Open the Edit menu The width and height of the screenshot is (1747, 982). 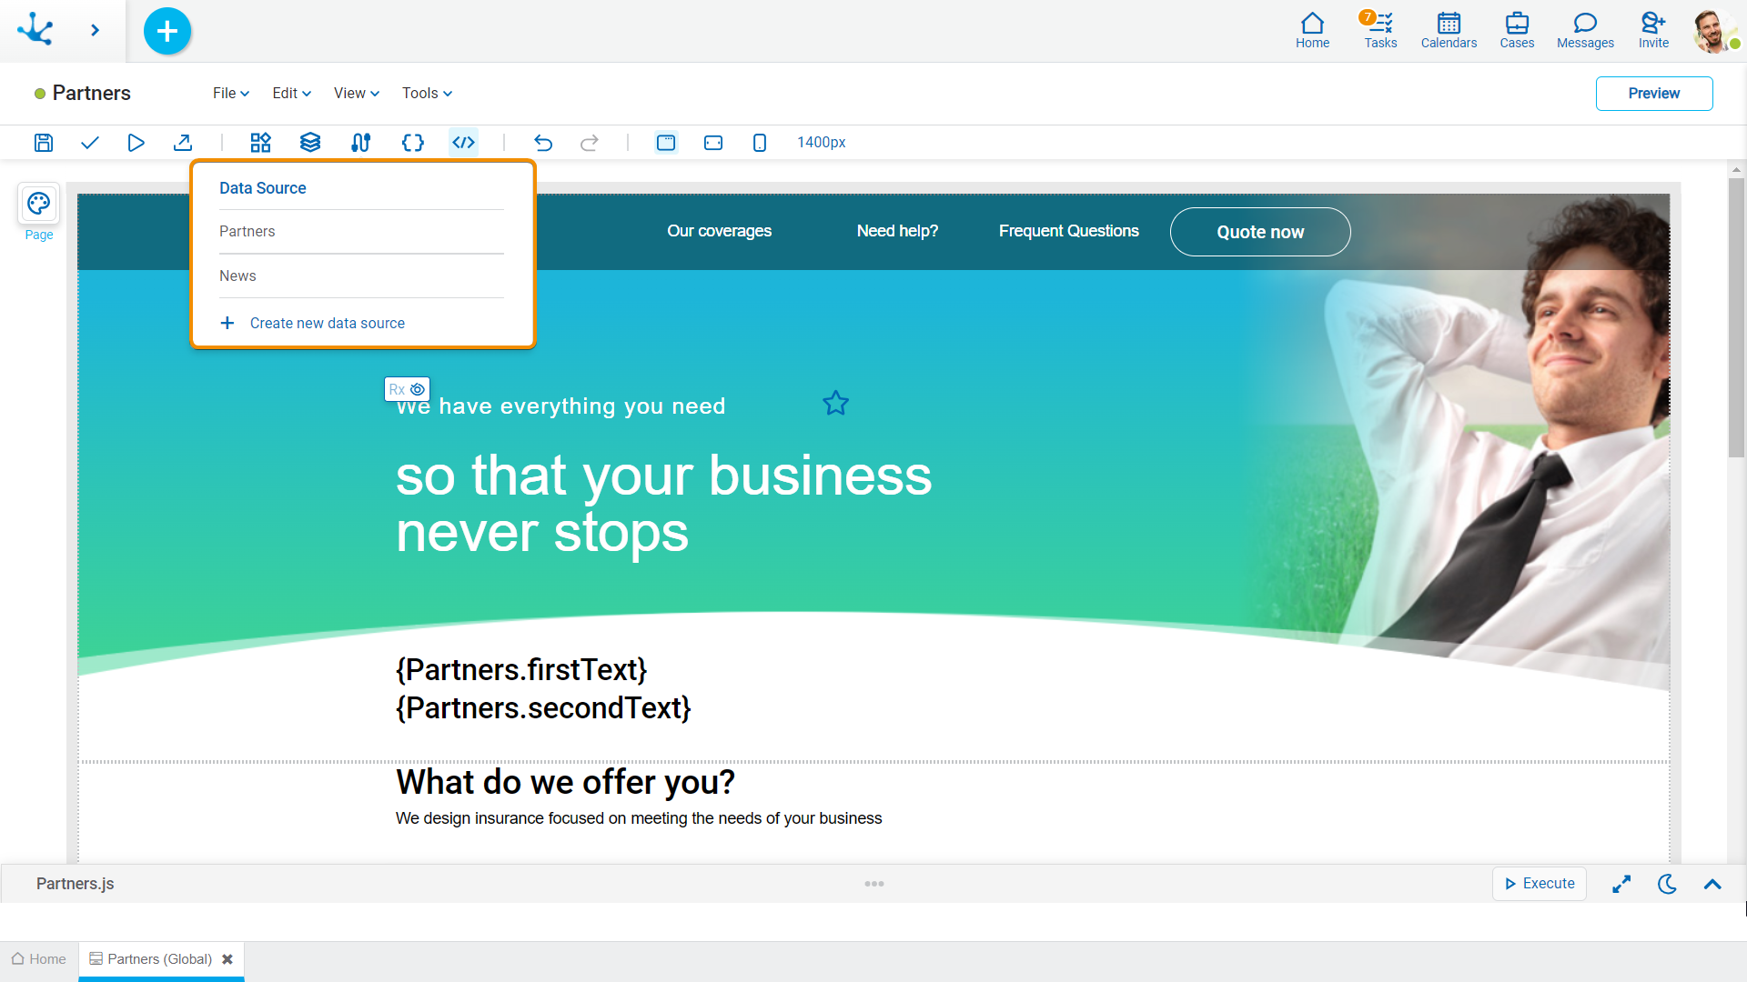[x=291, y=93]
